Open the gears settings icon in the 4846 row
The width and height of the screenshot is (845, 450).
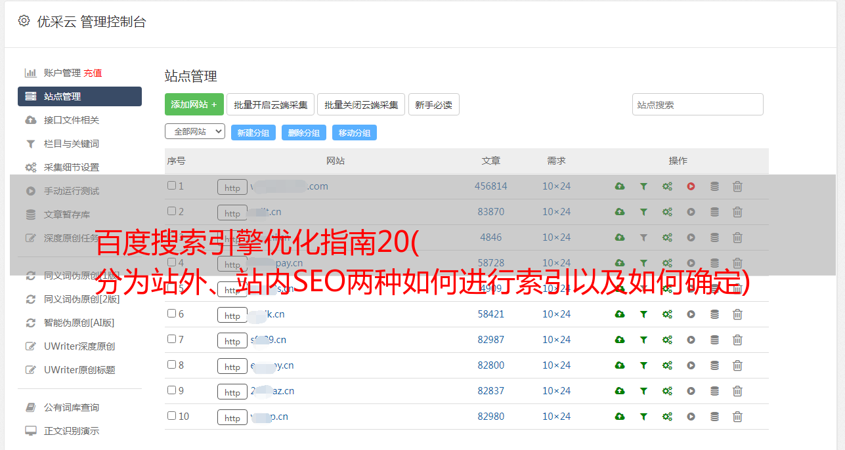(667, 237)
